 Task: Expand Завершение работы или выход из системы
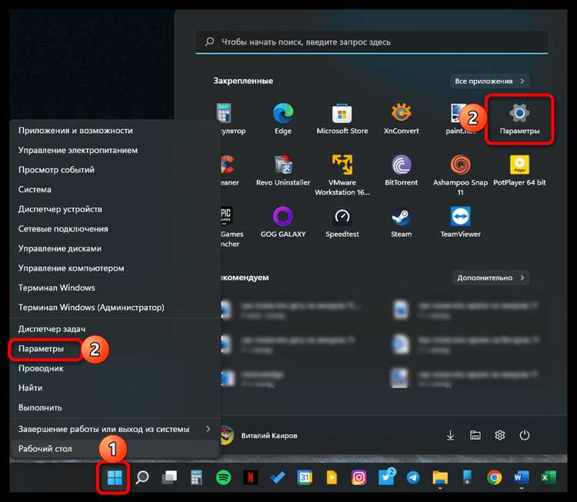coord(115,429)
